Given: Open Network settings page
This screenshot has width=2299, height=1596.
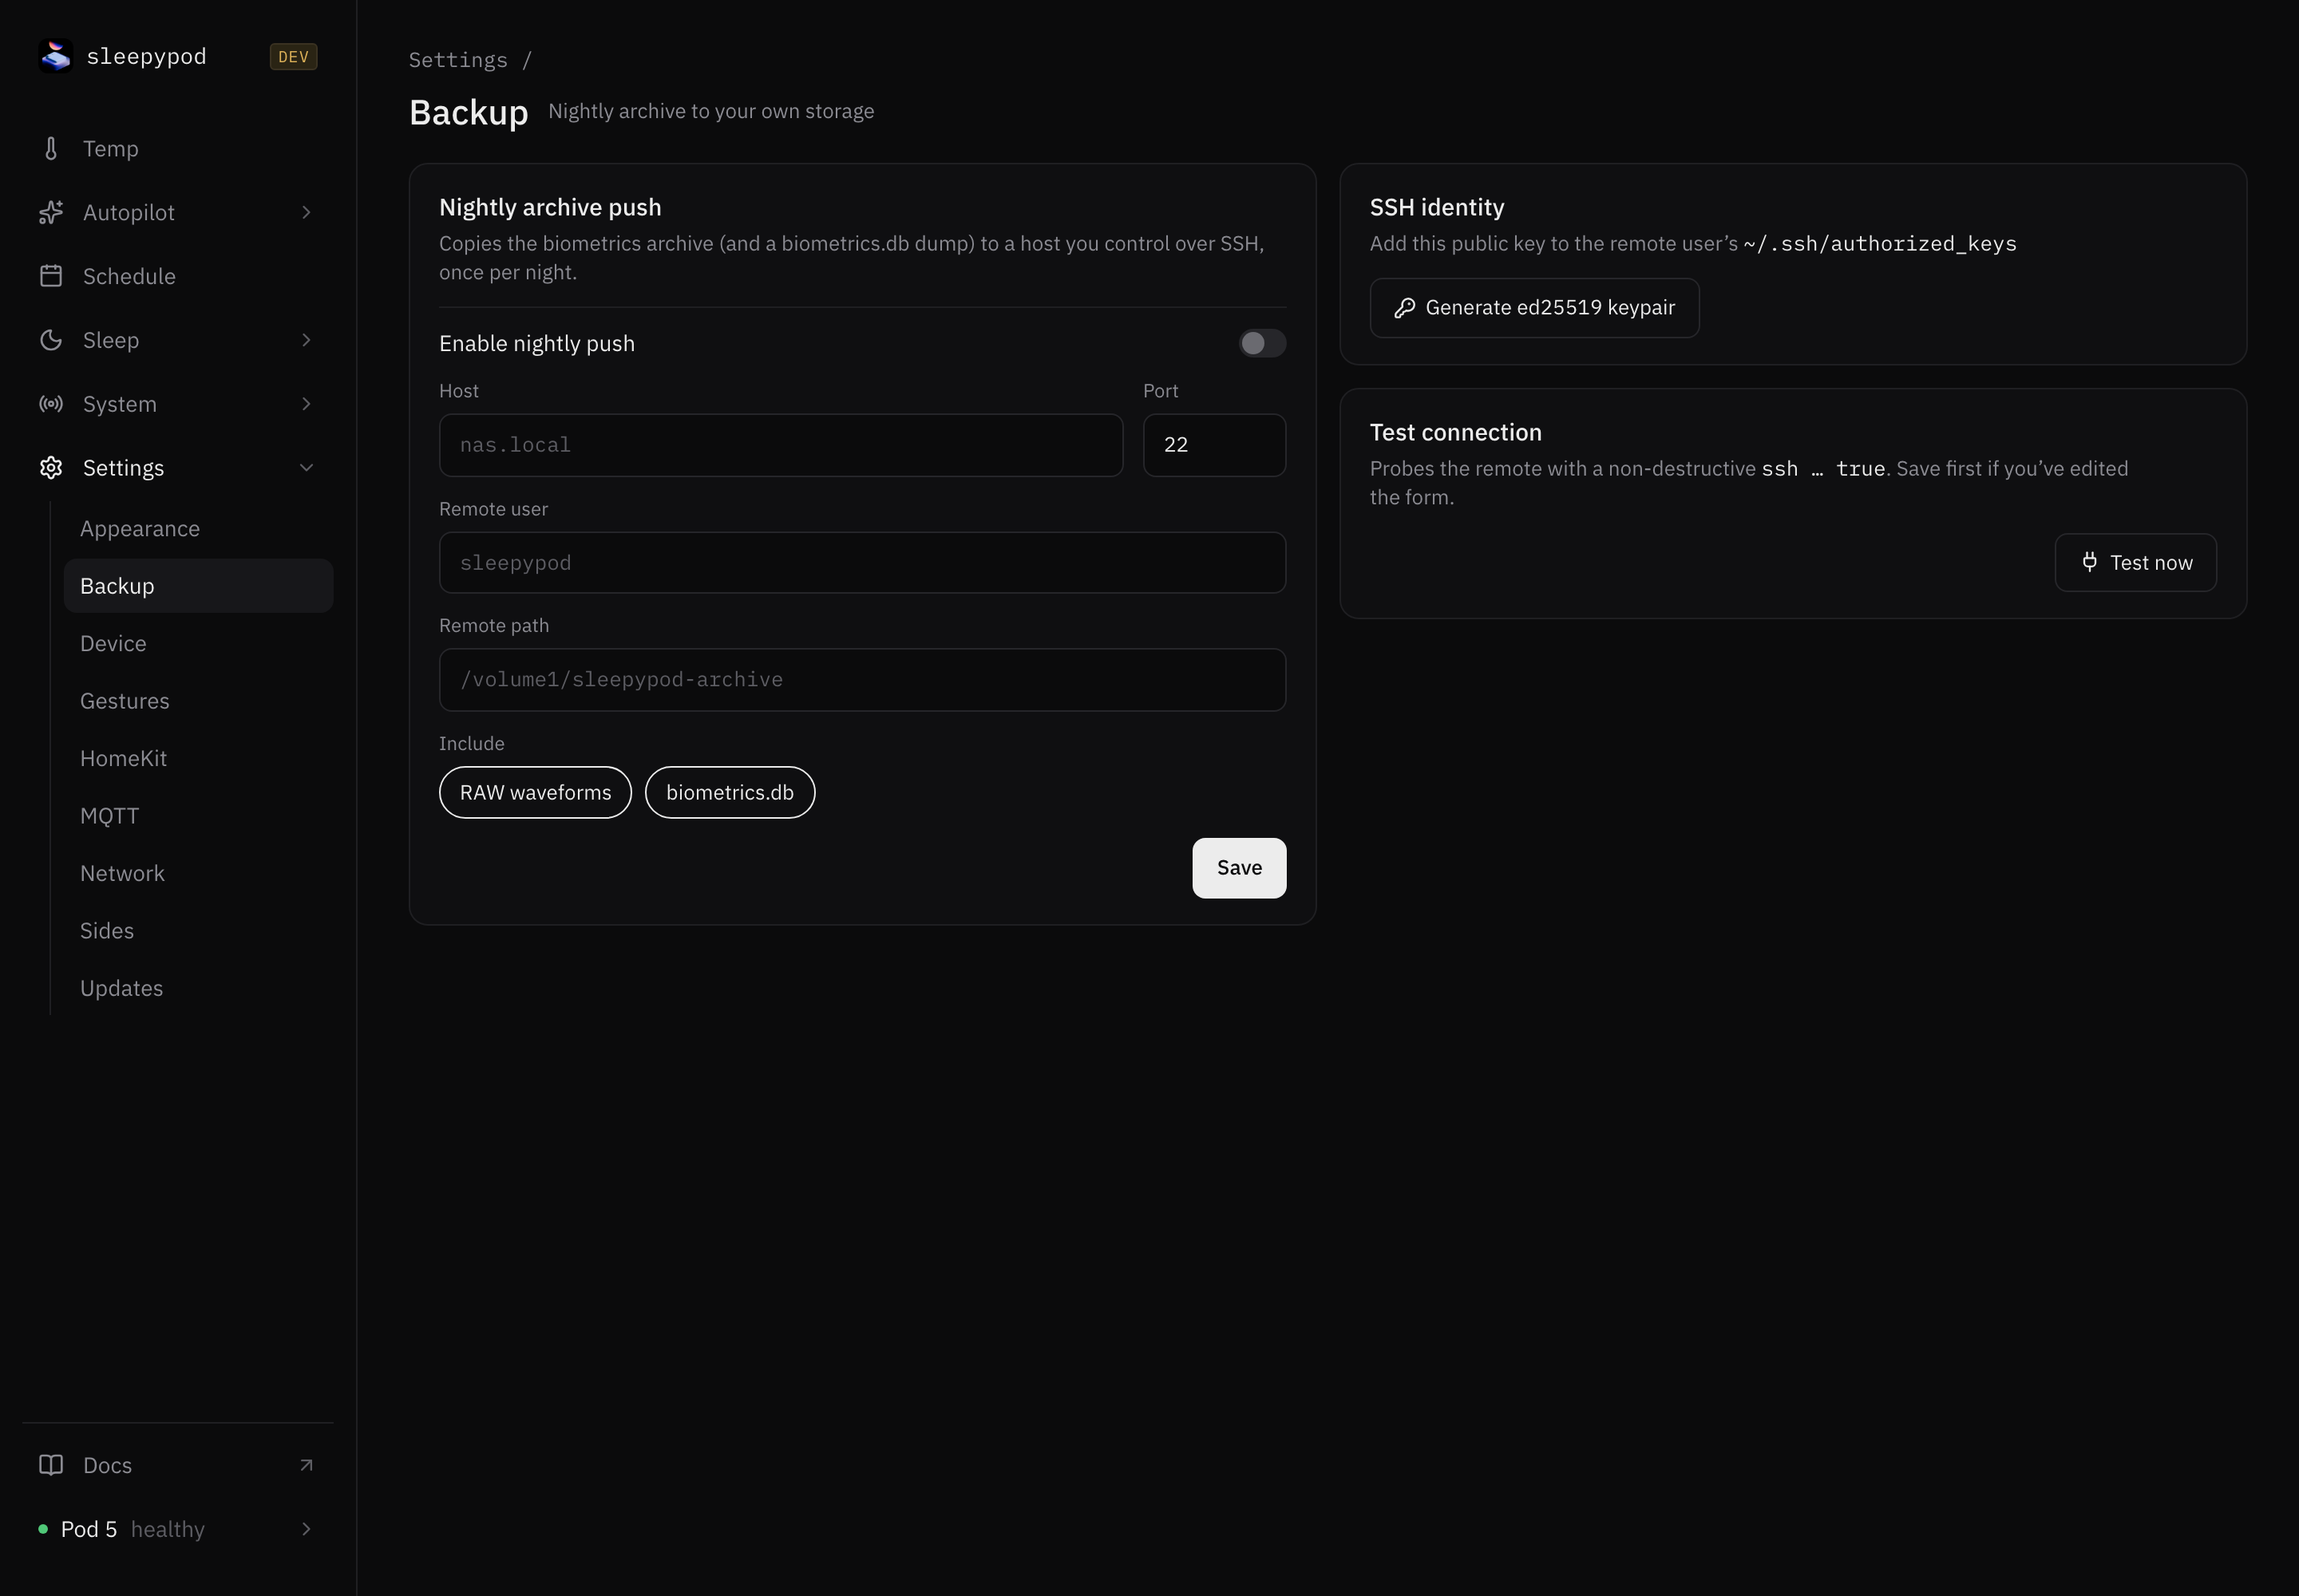Looking at the screenshot, I should 198,874.
